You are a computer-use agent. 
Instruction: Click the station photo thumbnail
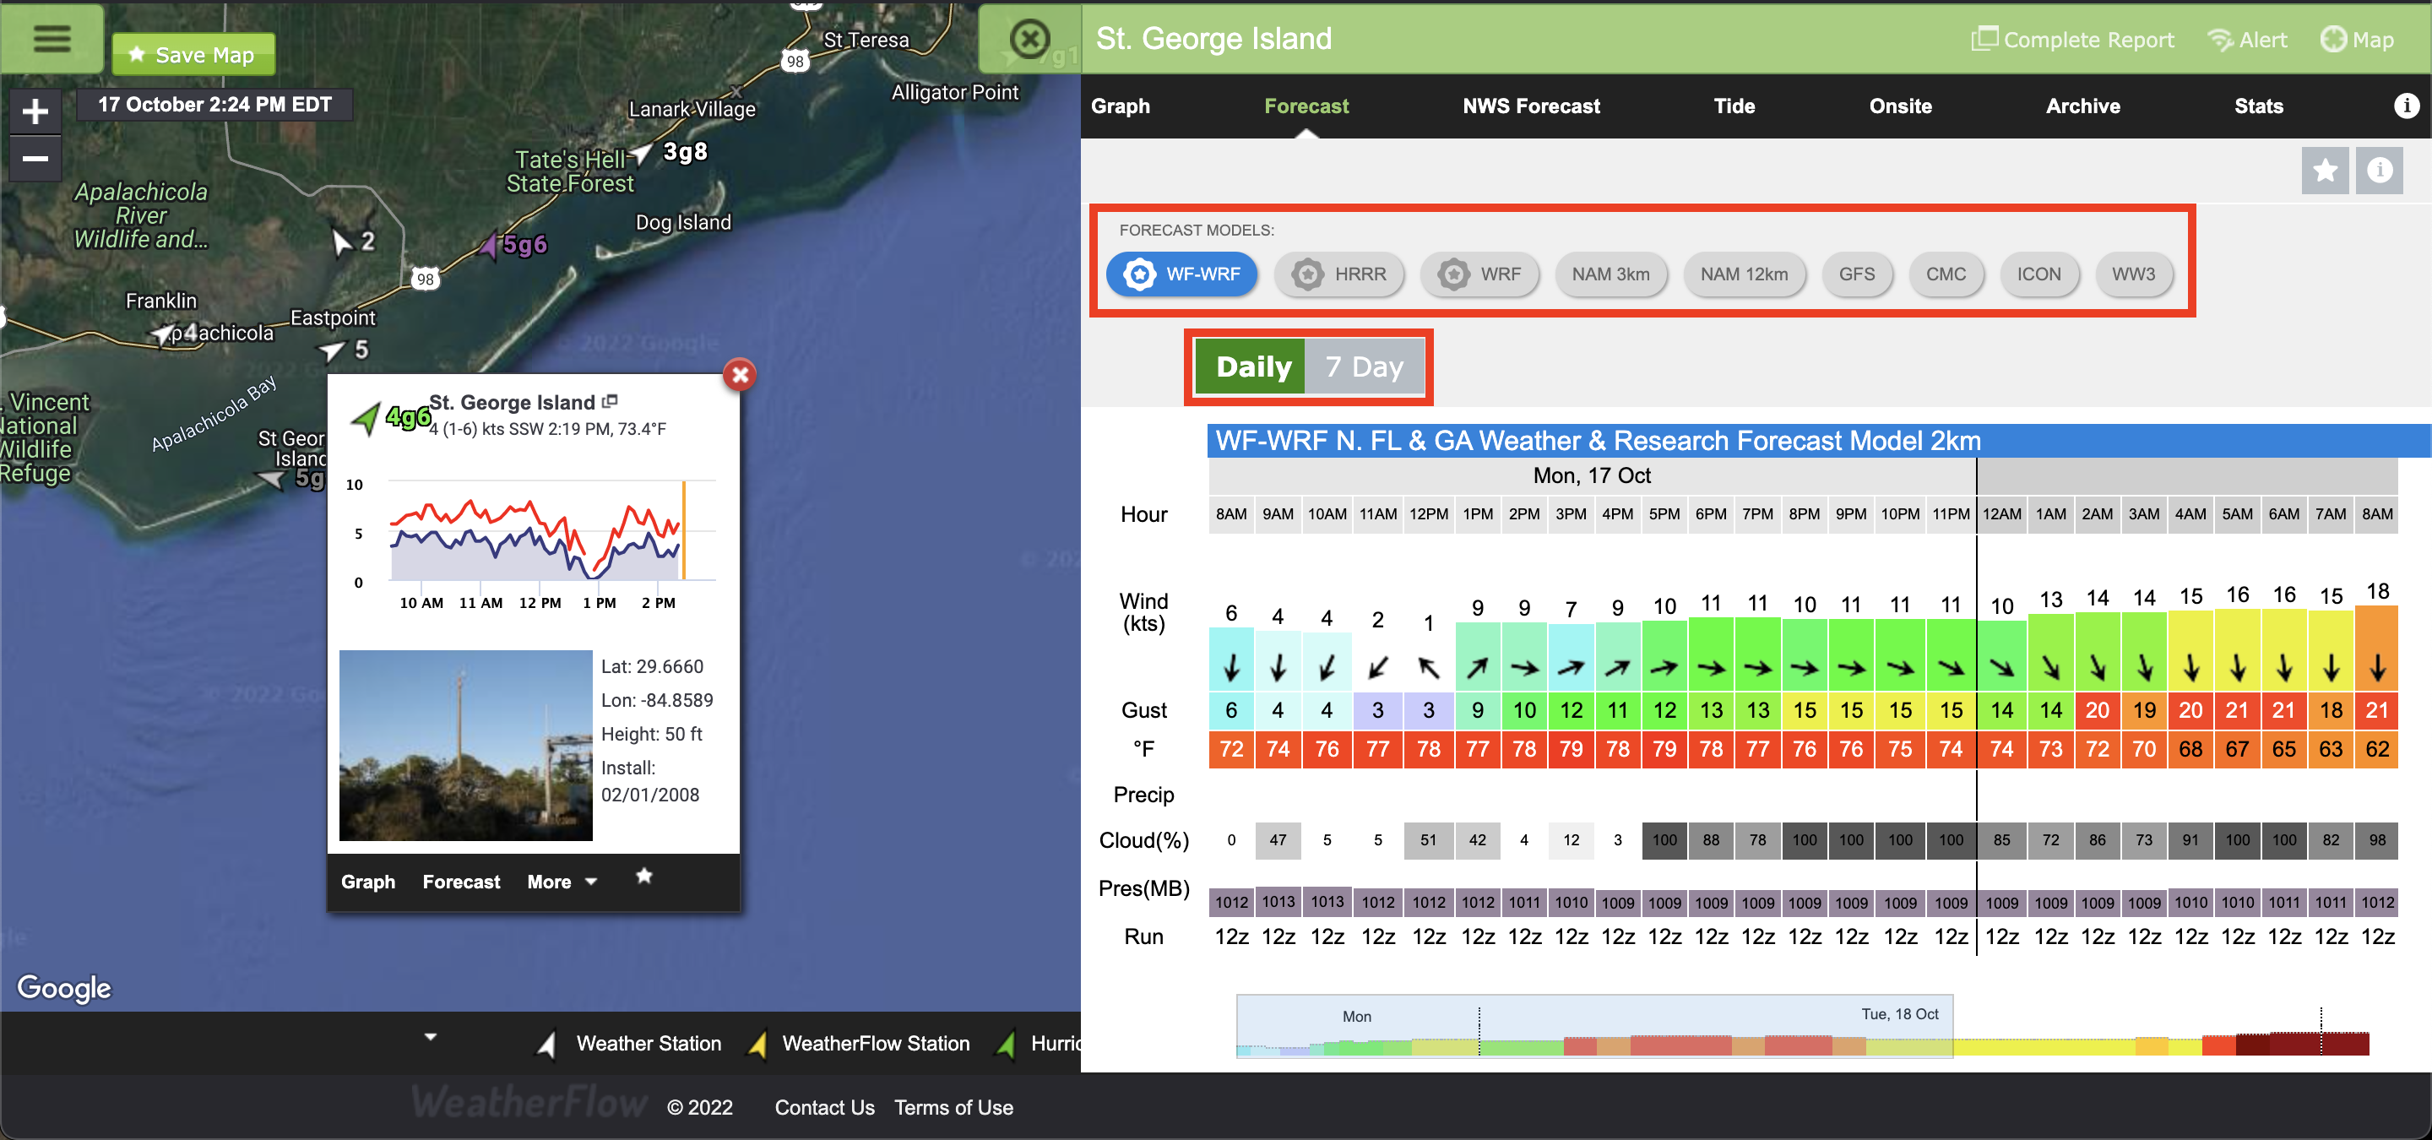click(465, 746)
